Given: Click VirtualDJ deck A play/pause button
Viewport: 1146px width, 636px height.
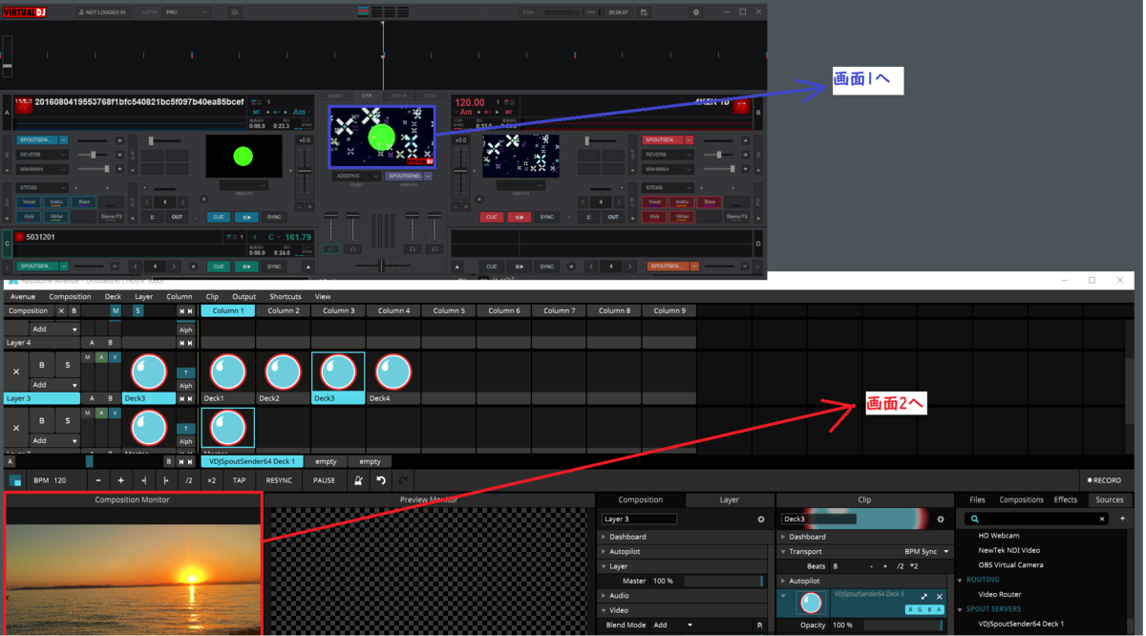Looking at the screenshot, I should (x=246, y=217).
